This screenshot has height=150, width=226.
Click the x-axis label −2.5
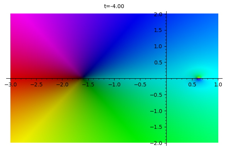point(37,84)
